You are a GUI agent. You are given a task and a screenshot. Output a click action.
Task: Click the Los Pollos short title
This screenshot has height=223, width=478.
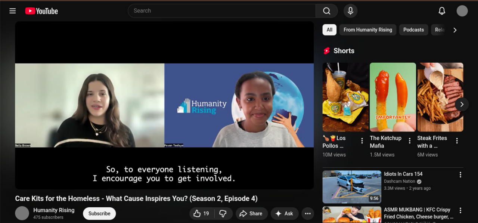point(334,142)
